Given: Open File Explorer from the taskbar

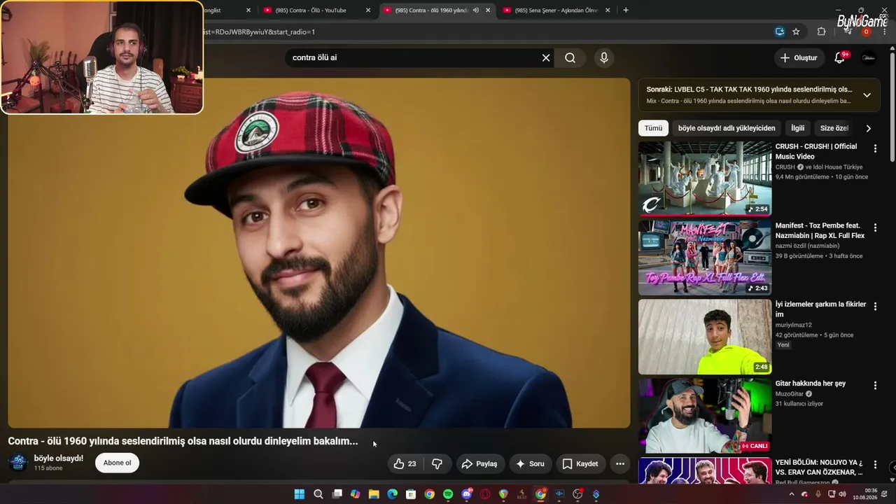Looking at the screenshot, I should coord(374,494).
